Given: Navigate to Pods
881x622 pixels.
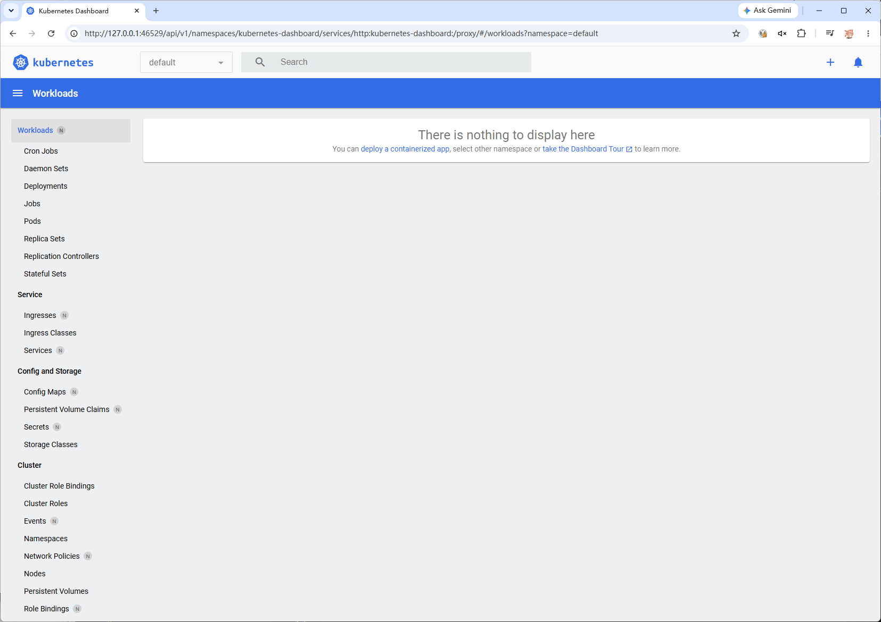Looking at the screenshot, I should (x=32, y=221).
